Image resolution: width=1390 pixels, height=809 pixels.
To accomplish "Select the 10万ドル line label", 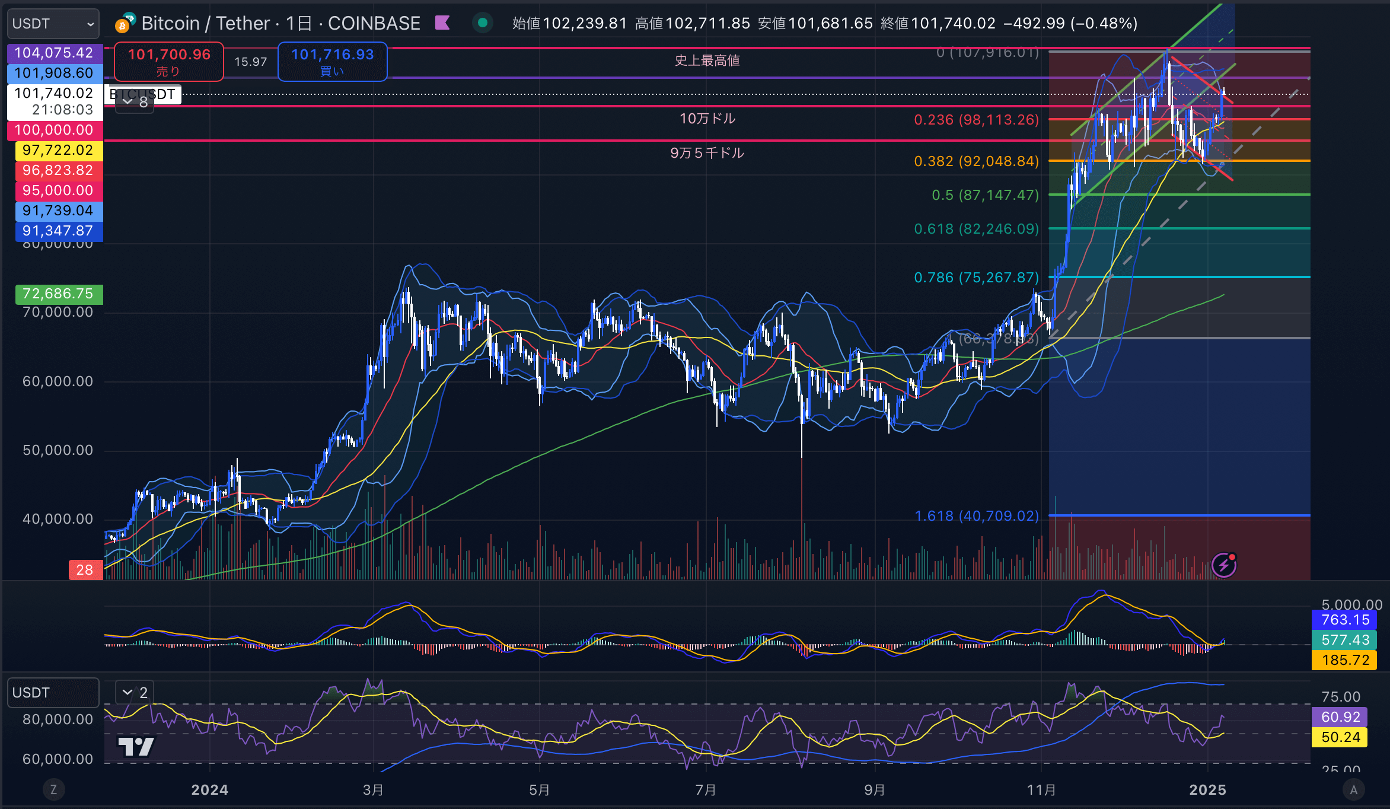I will point(707,119).
